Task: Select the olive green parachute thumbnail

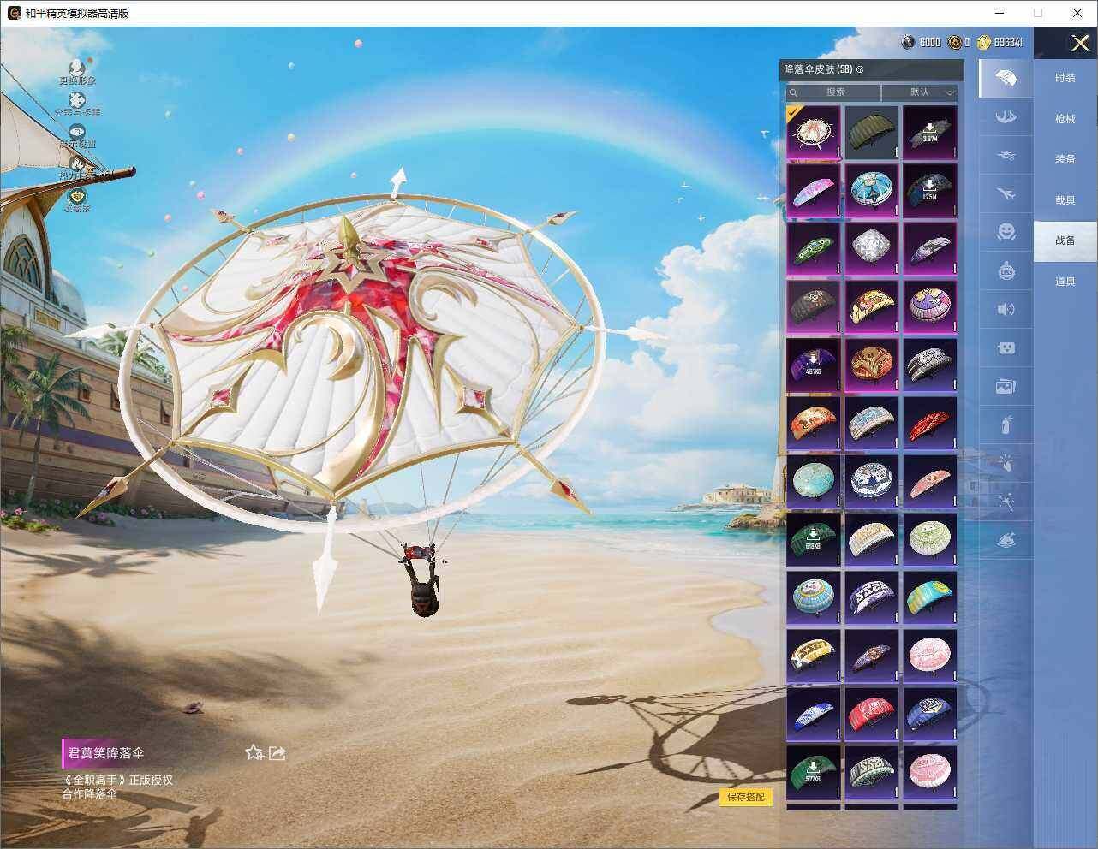Action: coord(871,132)
